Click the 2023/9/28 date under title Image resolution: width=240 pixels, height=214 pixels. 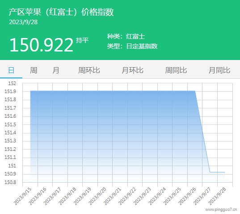pyautogui.click(x=23, y=22)
